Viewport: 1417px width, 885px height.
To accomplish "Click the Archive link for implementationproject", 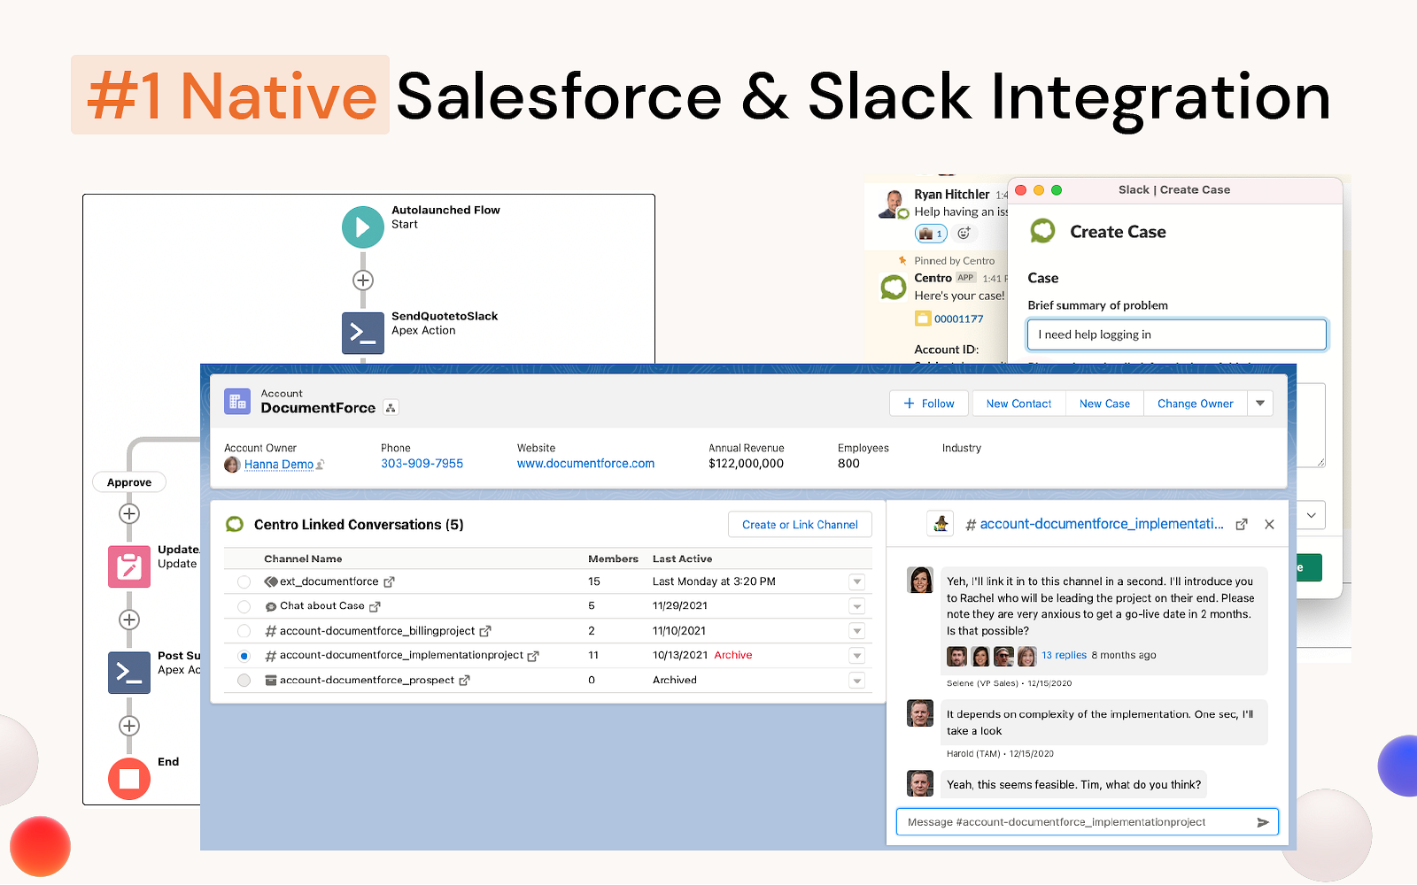I will [x=733, y=655].
